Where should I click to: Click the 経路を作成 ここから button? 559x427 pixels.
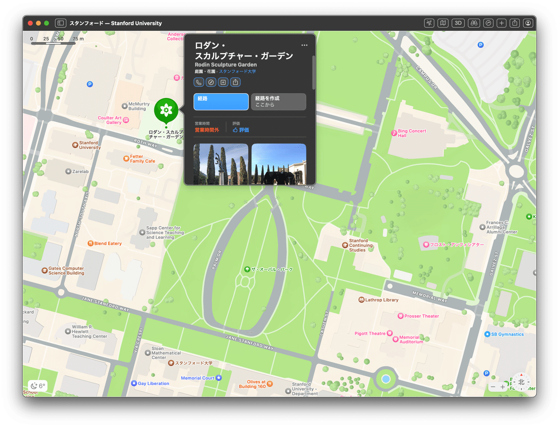point(279,102)
